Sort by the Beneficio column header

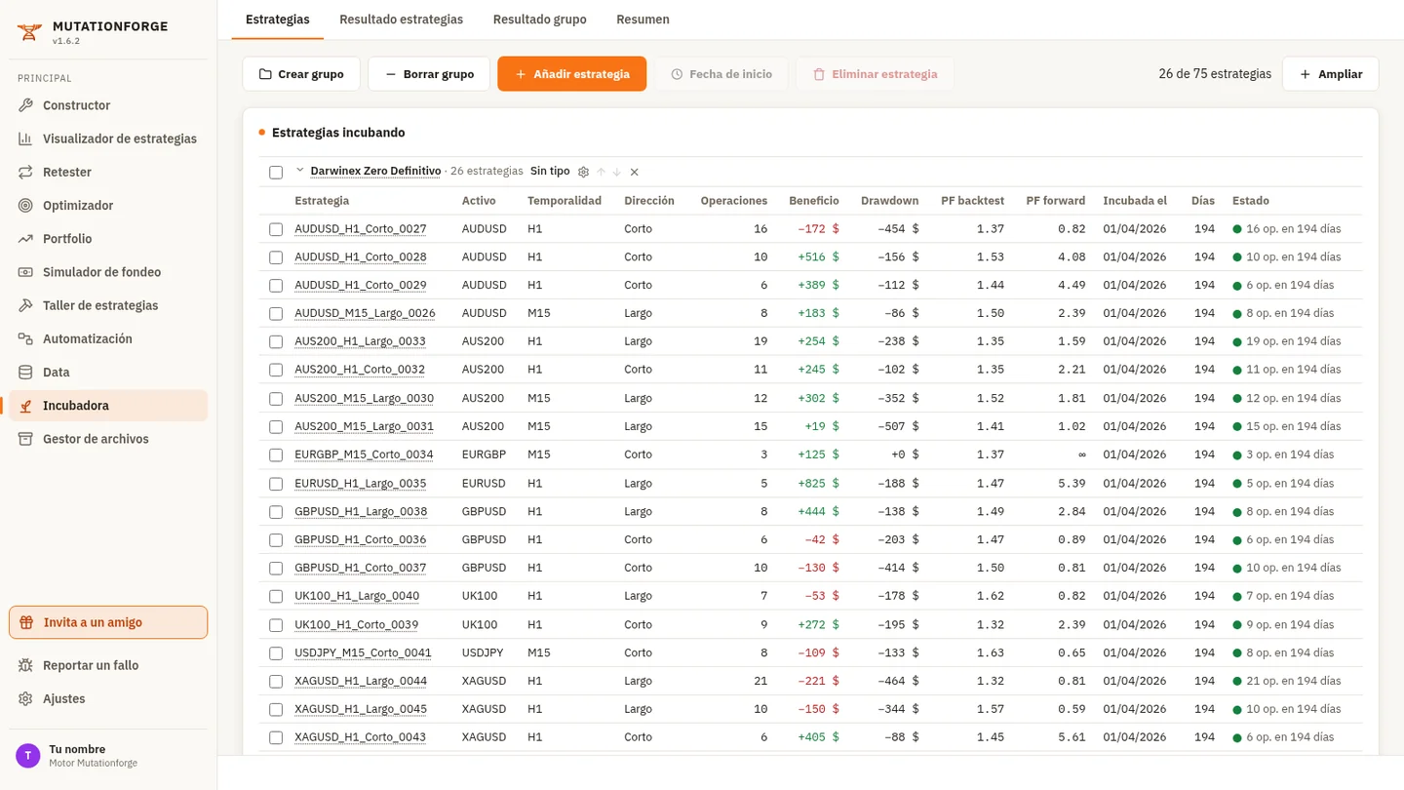(813, 201)
